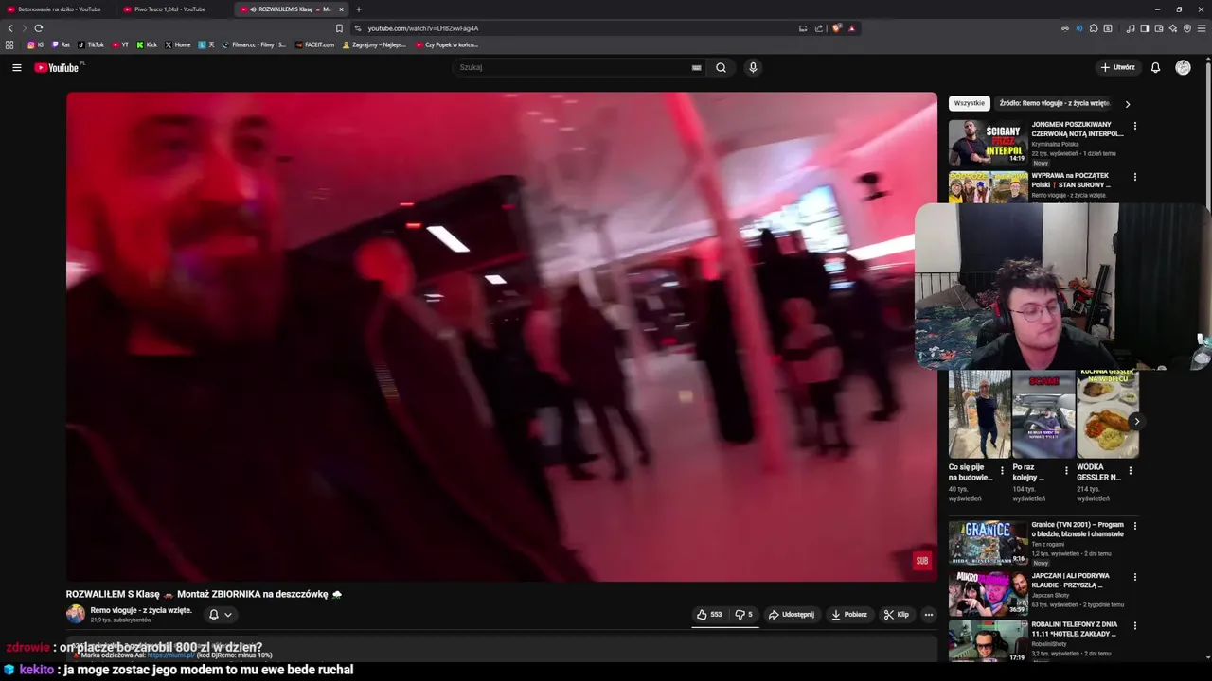Open browser extensions puzzle icon
The width and height of the screenshot is (1212, 681).
pyautogui.click(x=1094, y=28)
